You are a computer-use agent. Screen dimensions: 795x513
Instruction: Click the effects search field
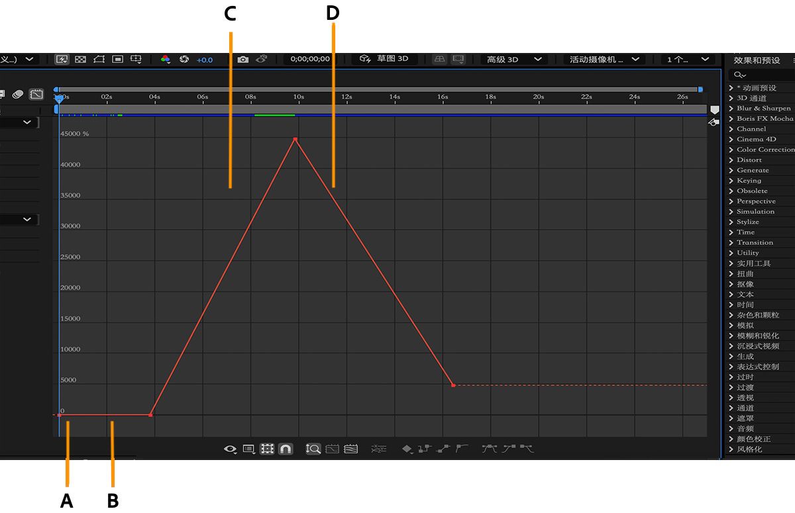pos(762,75)
